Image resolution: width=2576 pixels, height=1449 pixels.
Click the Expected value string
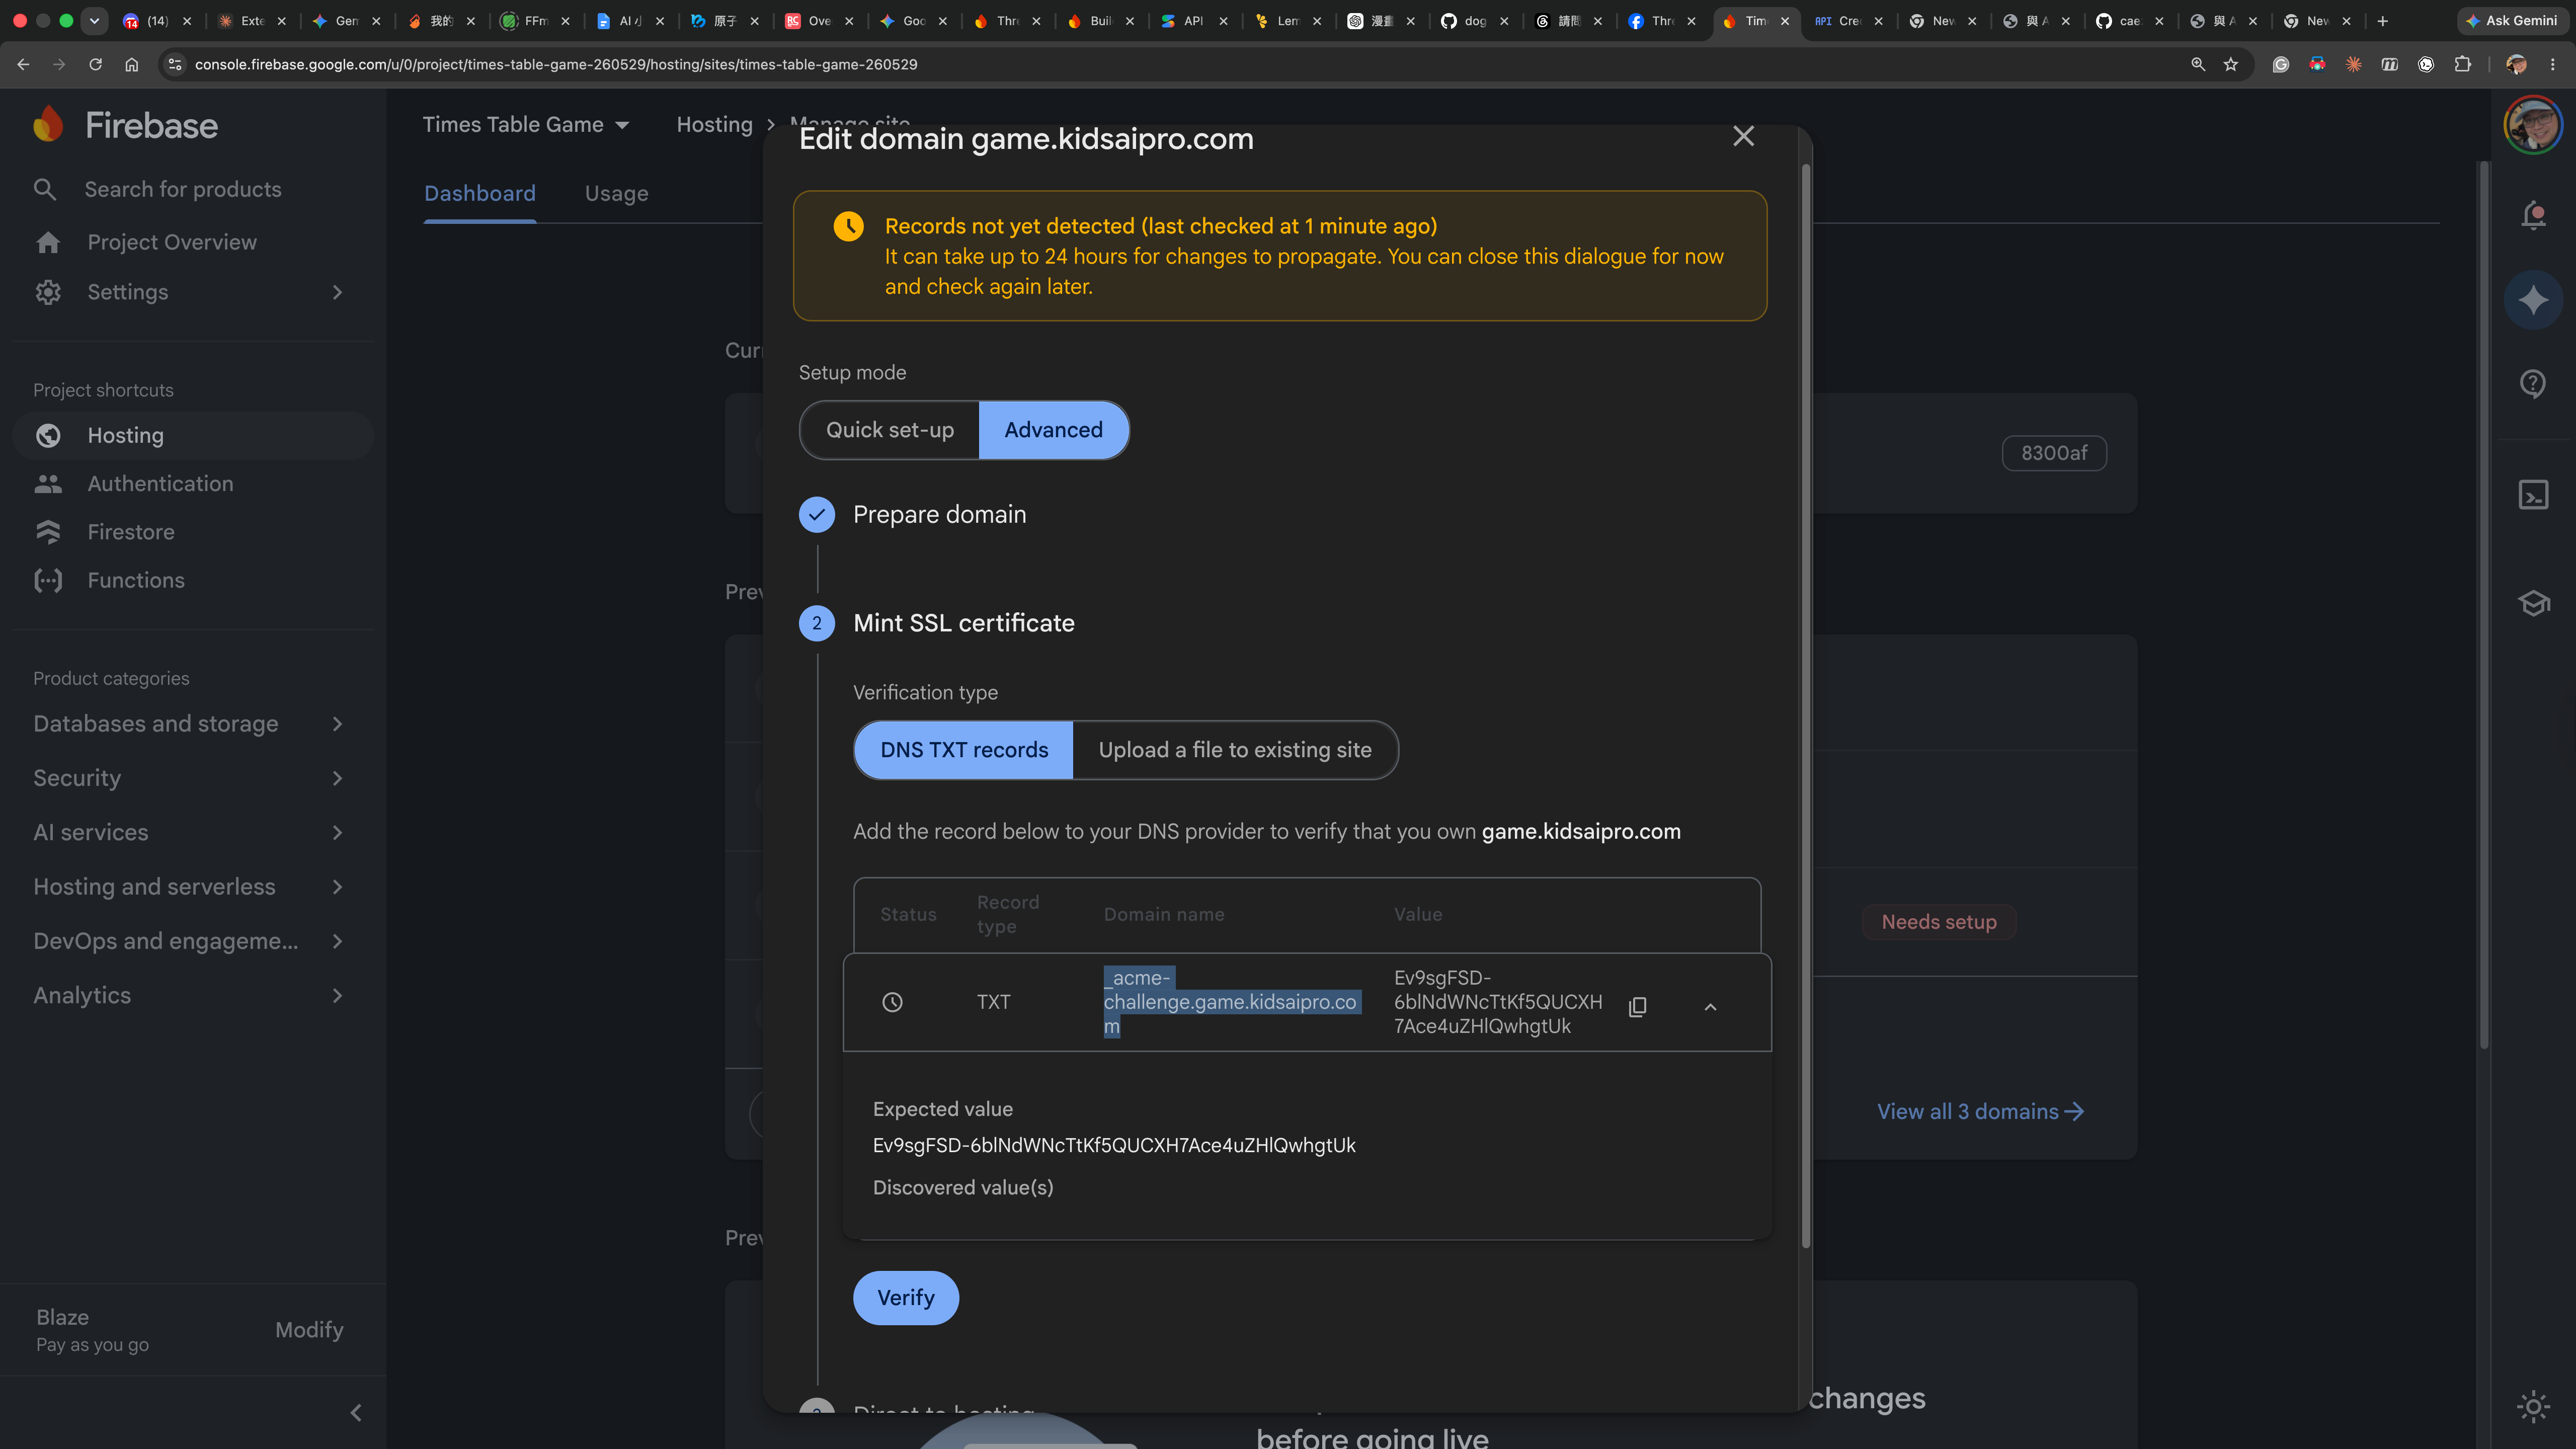(x=1114, y=1146)
